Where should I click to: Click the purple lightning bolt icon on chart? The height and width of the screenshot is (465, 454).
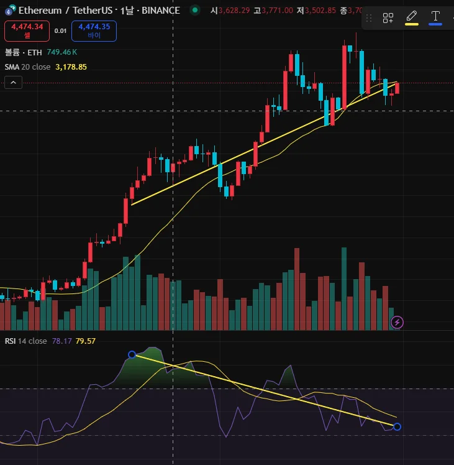(397, 322)
